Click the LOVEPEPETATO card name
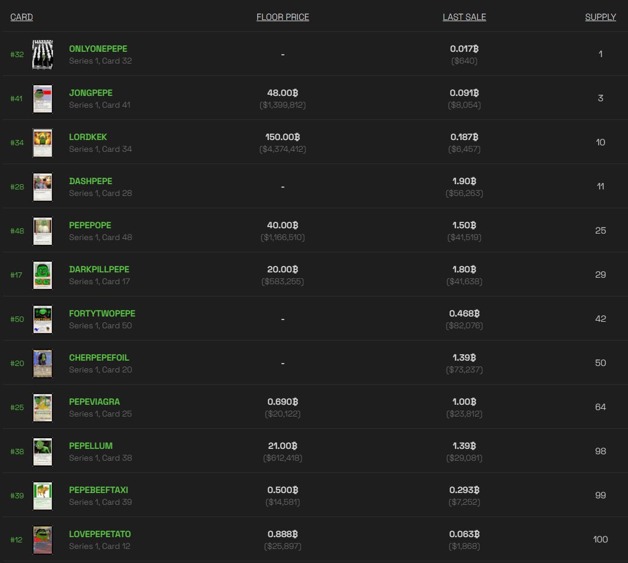This screenshot has width=628, height=563. point(100,534)
